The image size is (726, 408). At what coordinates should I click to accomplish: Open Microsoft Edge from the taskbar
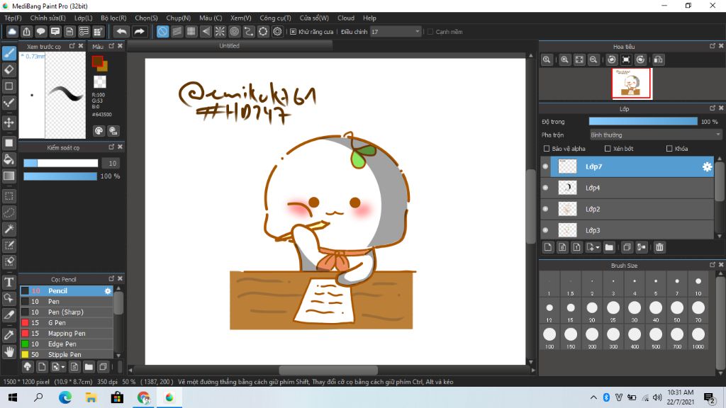(65, 397)
